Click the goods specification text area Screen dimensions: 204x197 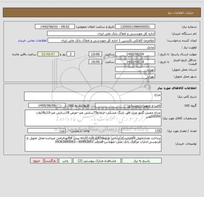tap(93, 118)
